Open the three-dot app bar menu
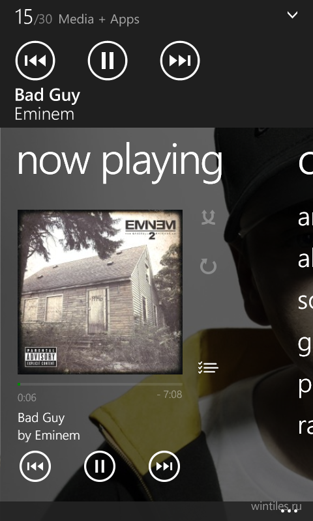 [x=289, y=511]
